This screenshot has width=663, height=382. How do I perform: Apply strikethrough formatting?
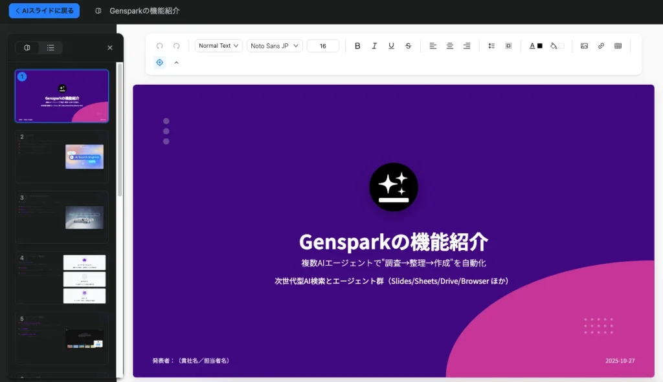point(408,45)
